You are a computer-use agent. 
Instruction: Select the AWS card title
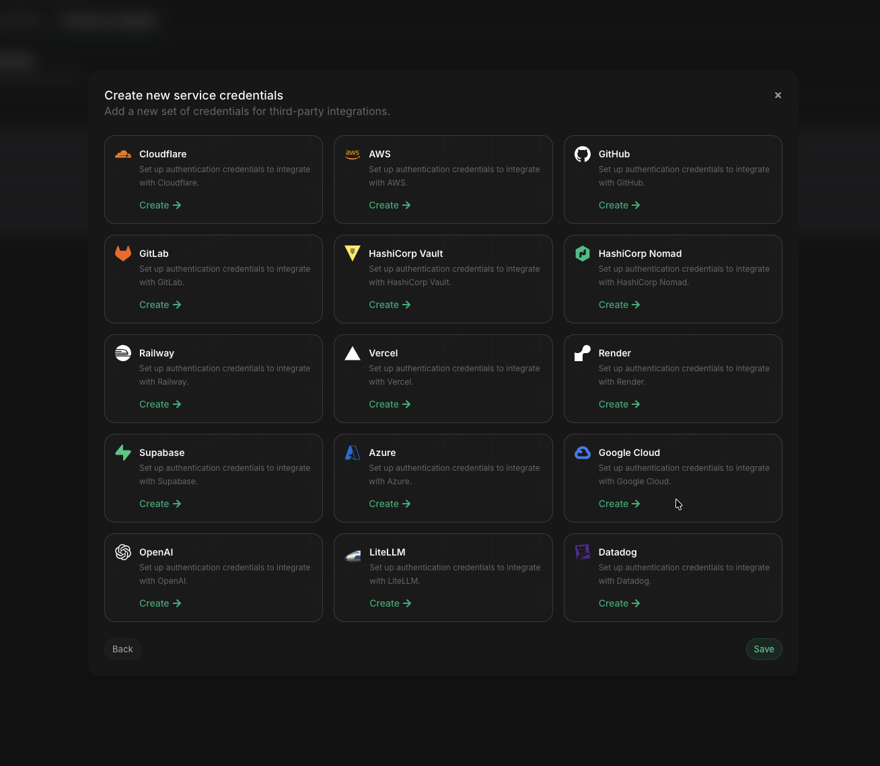coord(379,154)
